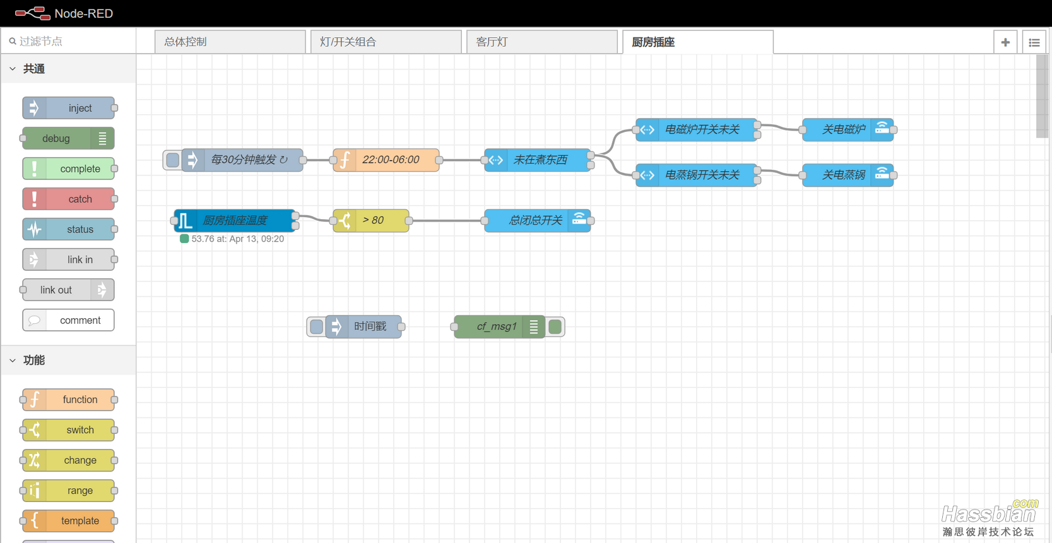Select the 每30分钟触发 inject node

click(242, 160)
